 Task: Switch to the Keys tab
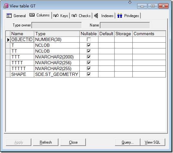pyautogui.click(x=61, y=16)
